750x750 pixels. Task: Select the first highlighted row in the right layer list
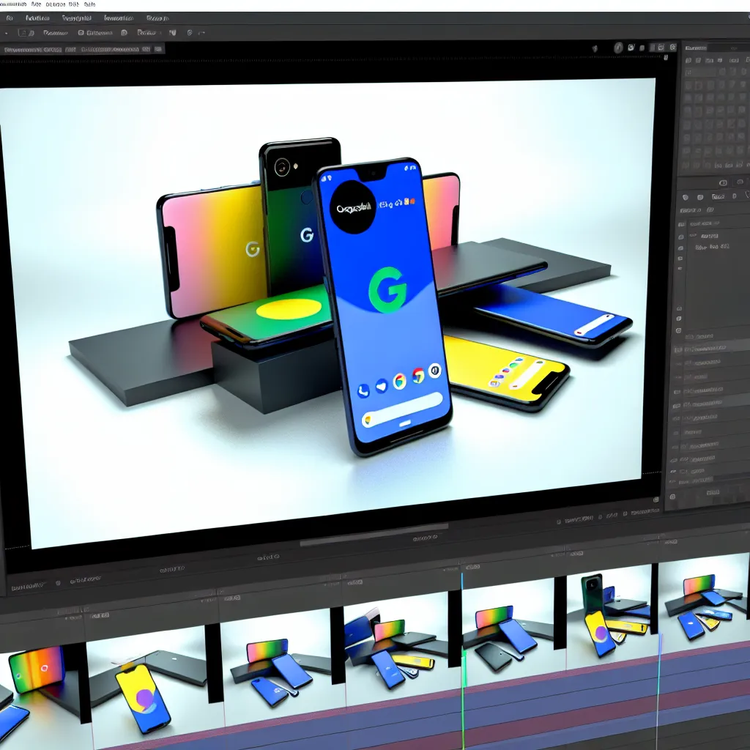click(x=713, y=348)
